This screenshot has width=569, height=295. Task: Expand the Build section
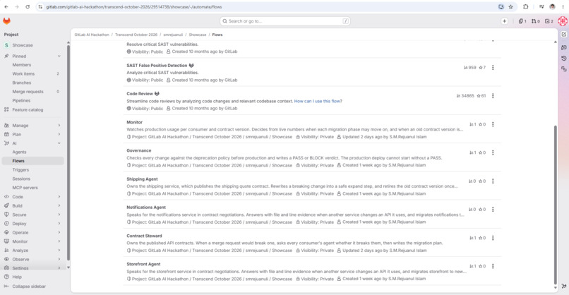pyautogui.click(x=59, y=206)
